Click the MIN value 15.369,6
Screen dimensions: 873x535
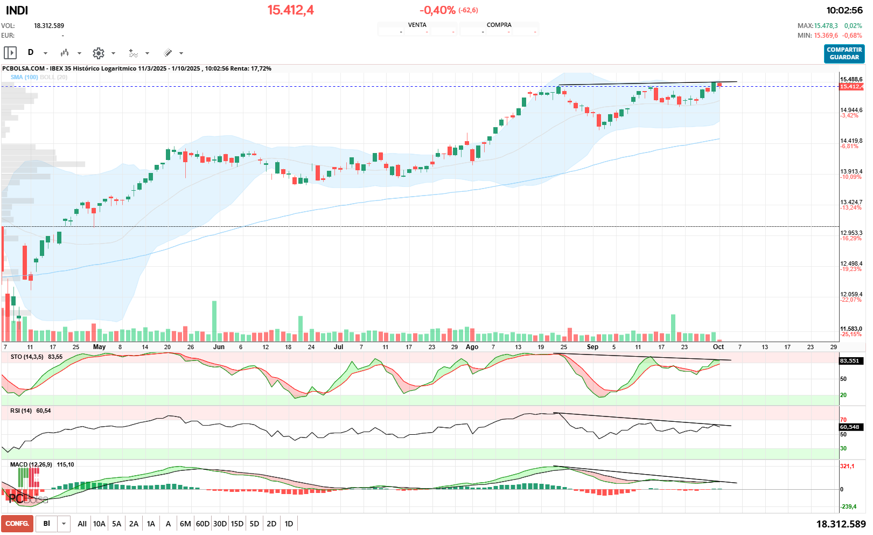[x=826, y=36]
